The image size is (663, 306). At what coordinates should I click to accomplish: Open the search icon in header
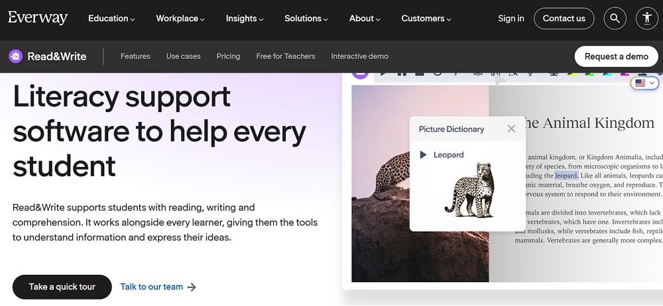[x=615, y=19]
